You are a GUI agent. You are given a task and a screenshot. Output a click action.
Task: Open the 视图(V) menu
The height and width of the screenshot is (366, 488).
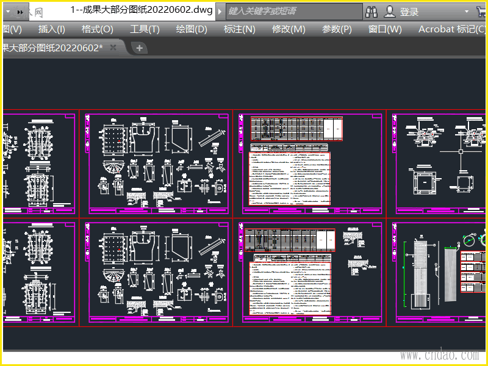click(12, 29)
